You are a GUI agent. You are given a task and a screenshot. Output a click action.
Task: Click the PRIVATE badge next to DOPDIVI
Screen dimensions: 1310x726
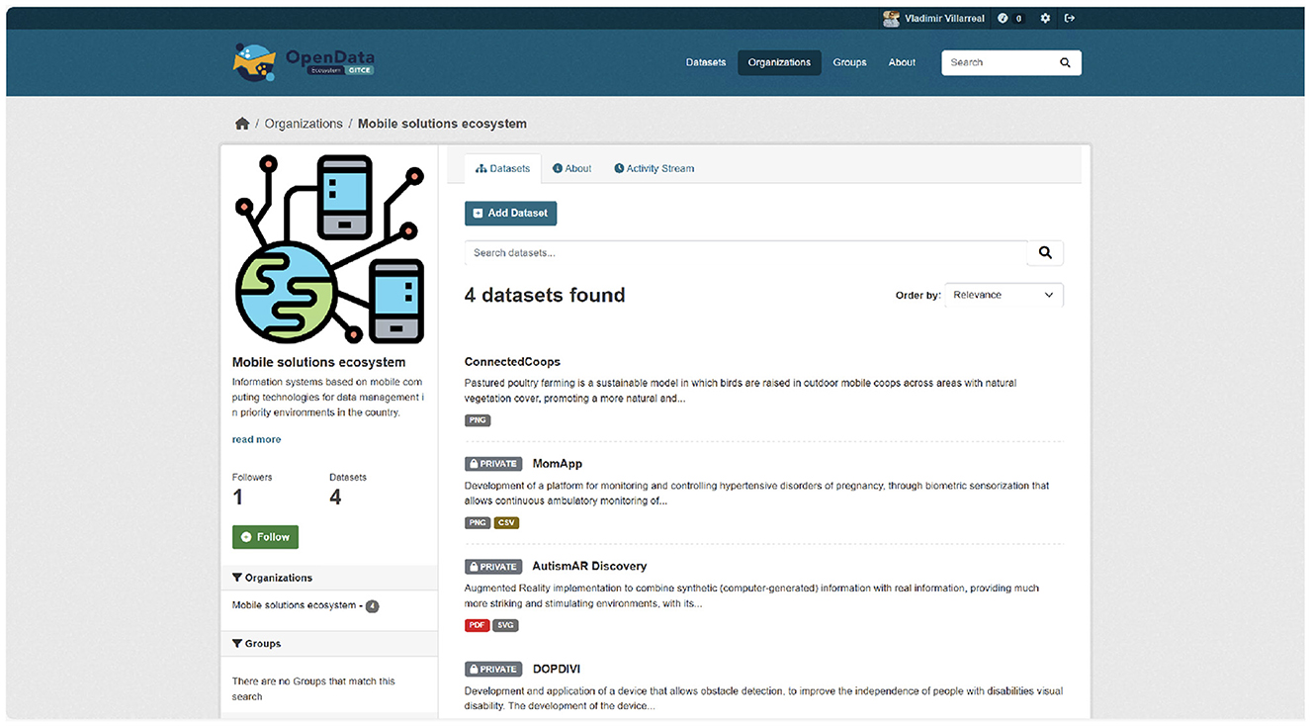point(493,670)
